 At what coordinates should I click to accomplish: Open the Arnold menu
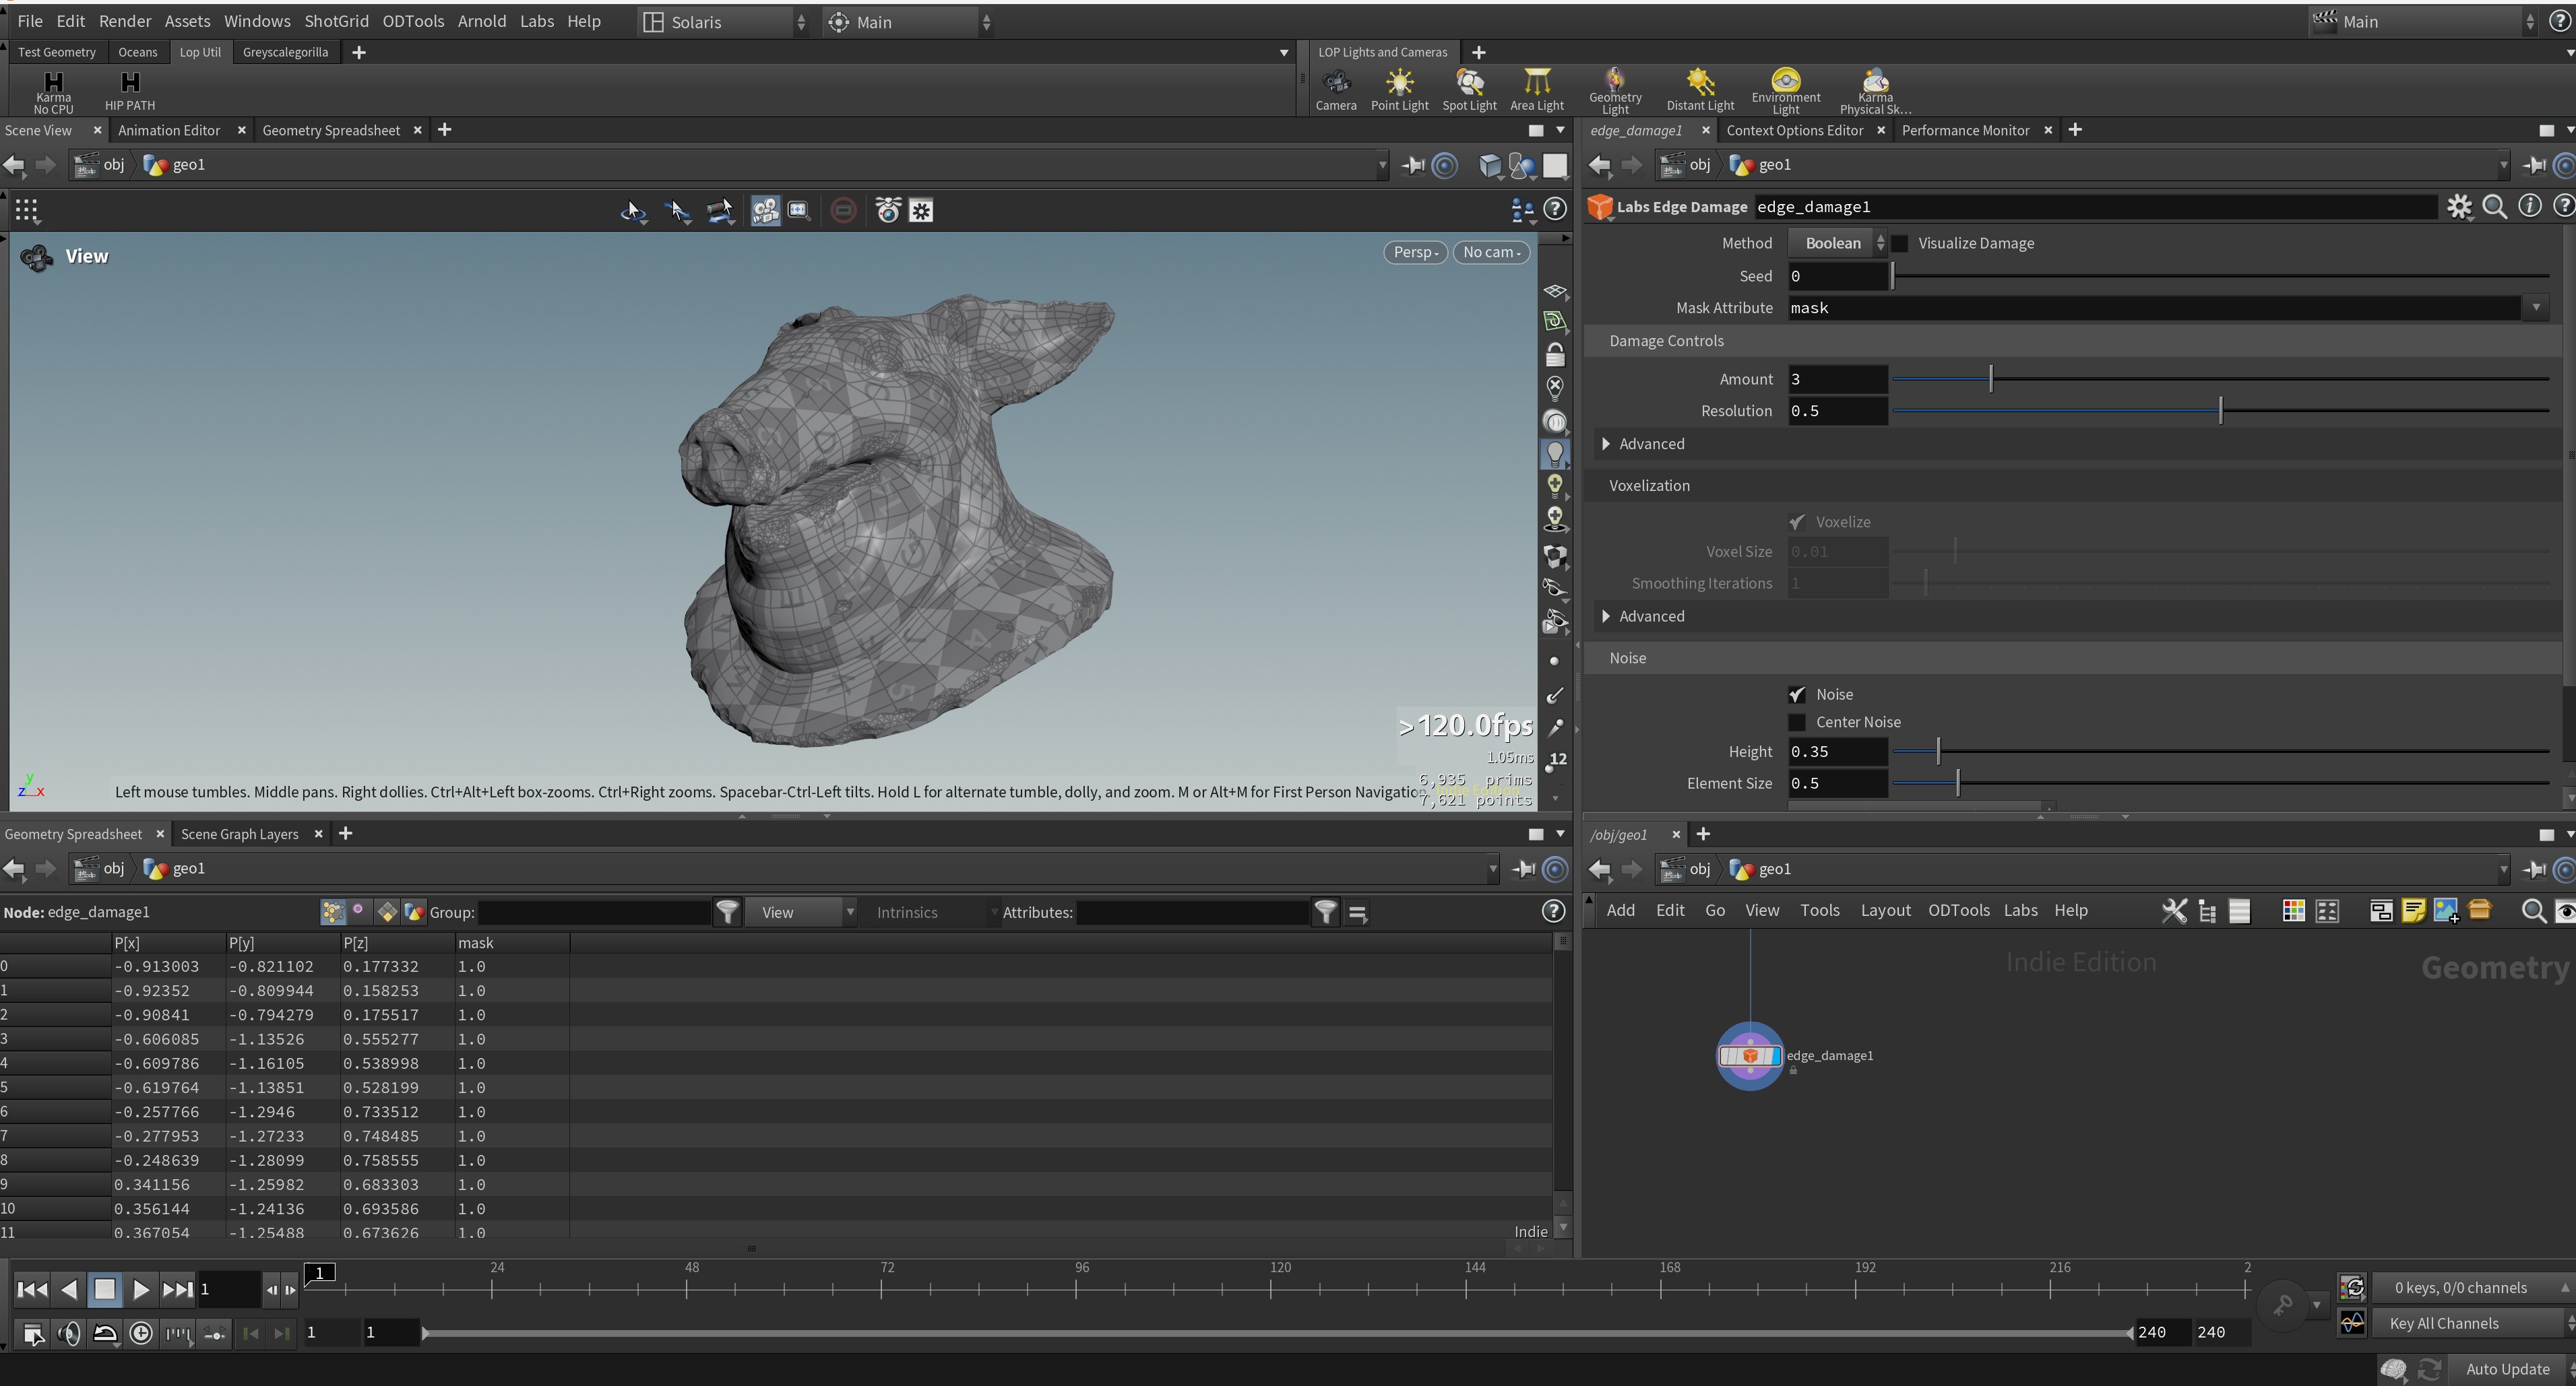click(x=481, y=21)
